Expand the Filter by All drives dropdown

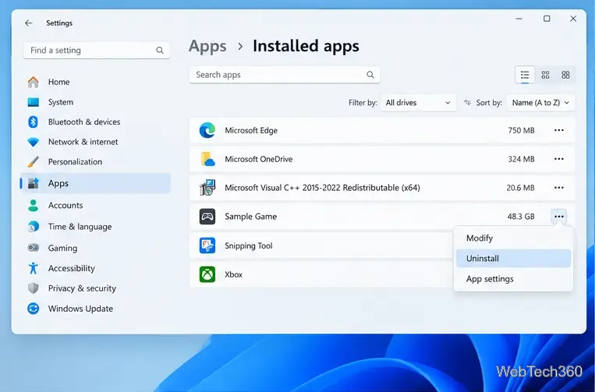pyautogui.click(x=418, y=103)
